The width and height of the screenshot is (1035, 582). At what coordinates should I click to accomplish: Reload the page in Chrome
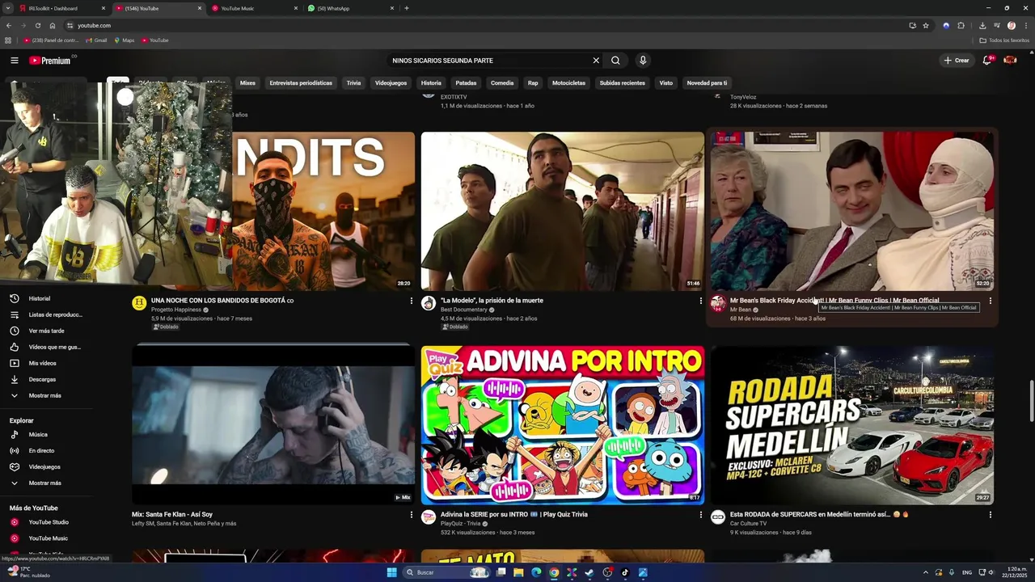pyautogui.click(x=37, y=25)
